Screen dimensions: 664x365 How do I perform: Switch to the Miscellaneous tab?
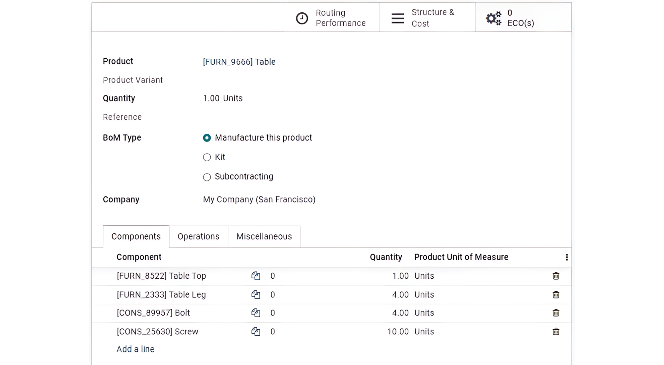pos(264,237)
